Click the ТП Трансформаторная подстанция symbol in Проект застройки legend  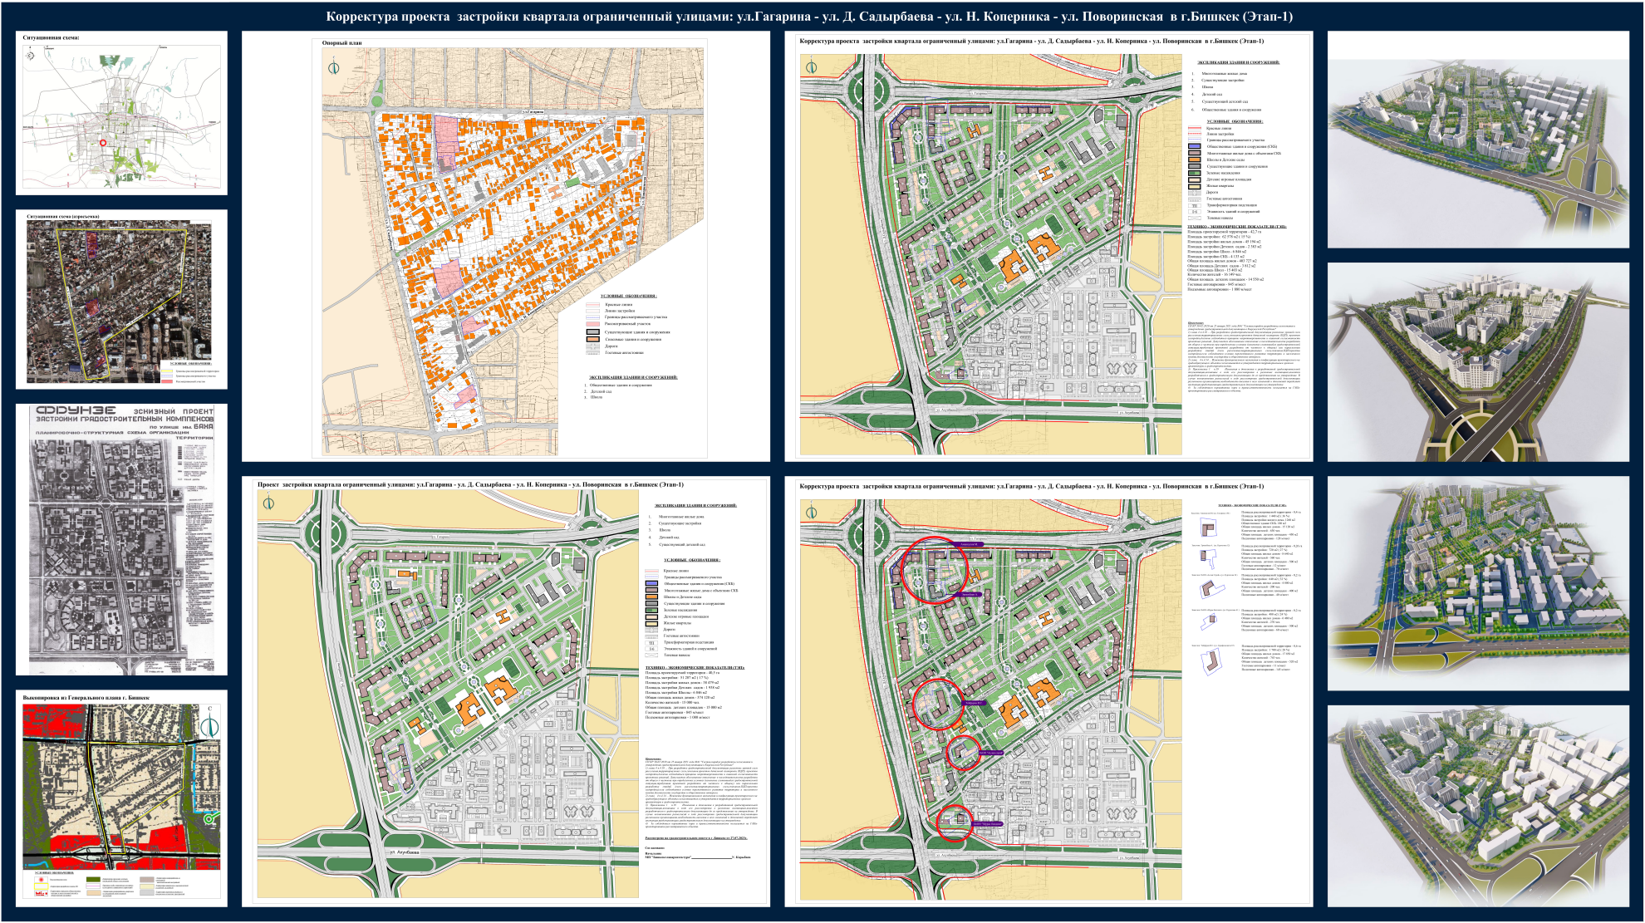click(651, 642)
